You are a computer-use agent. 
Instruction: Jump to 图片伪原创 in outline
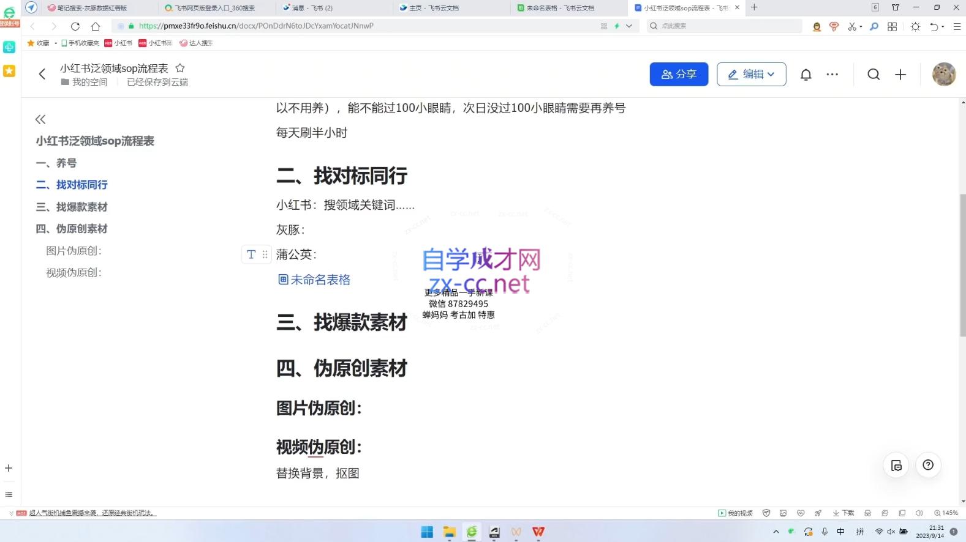click(74, 251)
